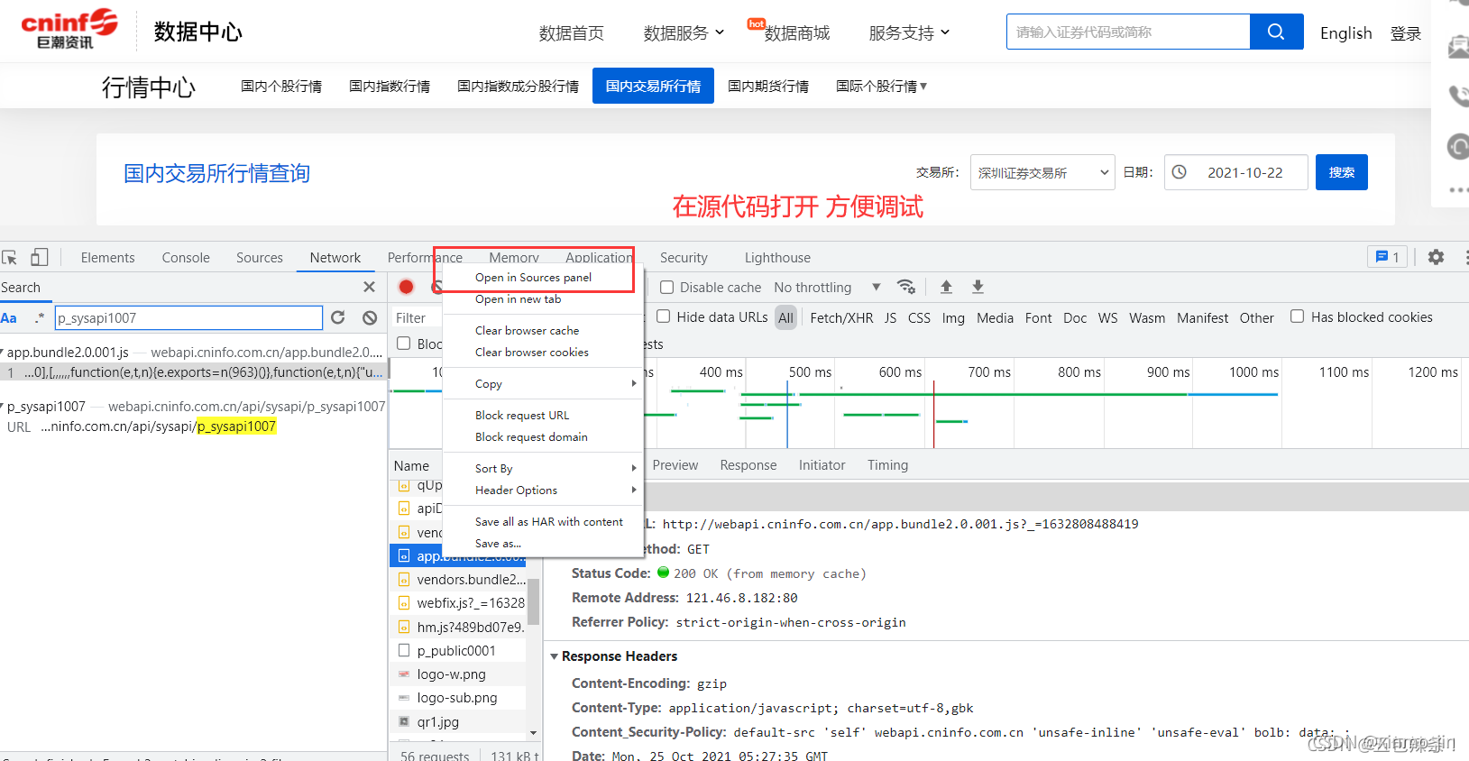The image size is (1469, 761).
Task: Open the Sort By submenu
Action: tap(543, 468)
